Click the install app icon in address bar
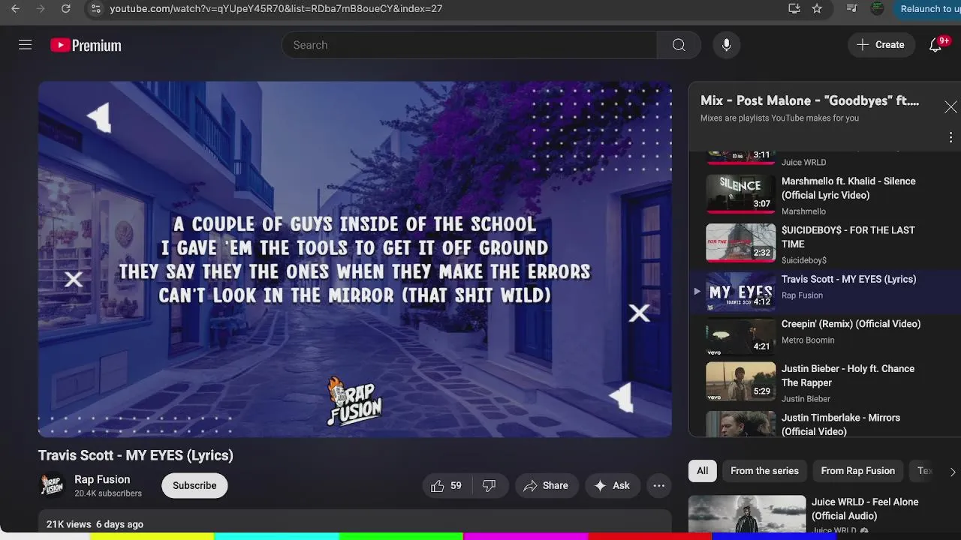The width and height of the screenshot is (961, 540). point(794,9)
